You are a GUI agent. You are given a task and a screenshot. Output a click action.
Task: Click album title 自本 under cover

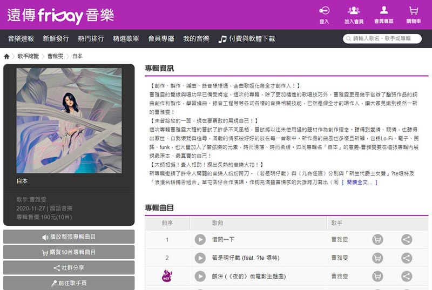tap(22, 181)
